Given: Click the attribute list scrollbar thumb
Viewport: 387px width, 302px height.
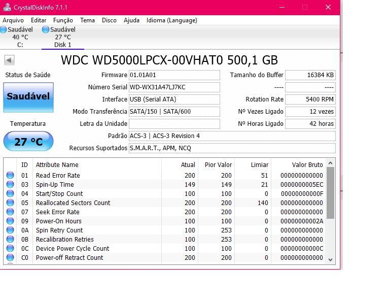Looking at the screenshot, I should point(331,193).
